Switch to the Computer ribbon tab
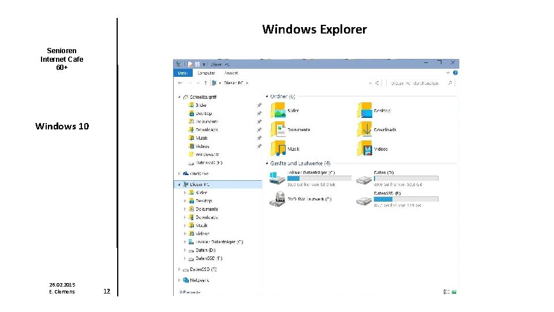This screenshot has width=554, height=312. [x=206, y=73]
